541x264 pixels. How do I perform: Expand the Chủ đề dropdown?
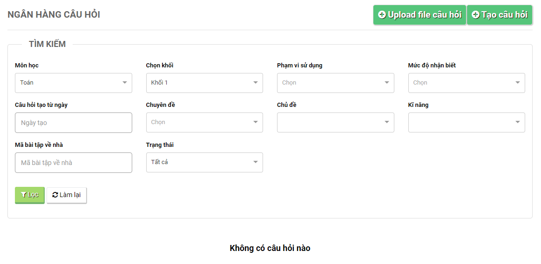(x=335, y=122)
